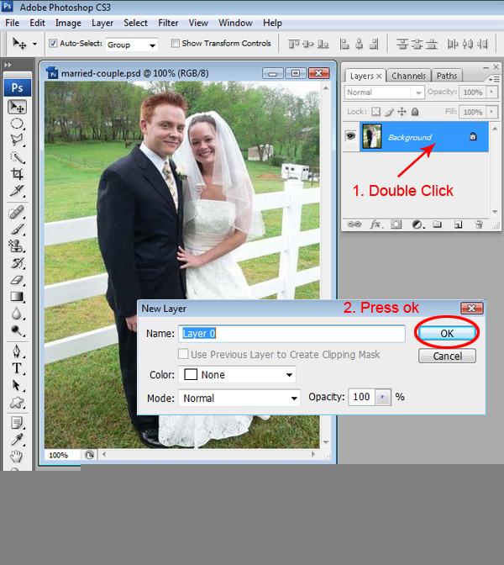Image resolution: width=504 pixels, height=565 pixels.
Task: Select the Eraser tool
Action: pyautogui.click(x=17, y=280)
